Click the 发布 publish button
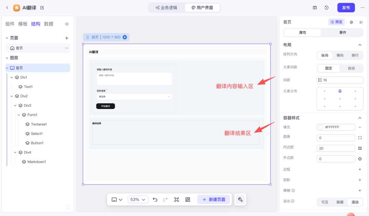Viewport: 369px width, 216px height. (x=346, y=8)
